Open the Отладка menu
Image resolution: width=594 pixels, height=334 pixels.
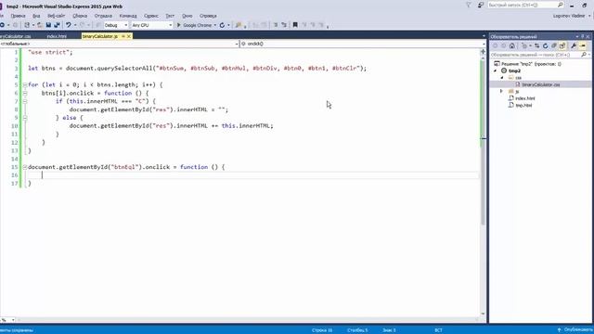click(x=103, y=16)
